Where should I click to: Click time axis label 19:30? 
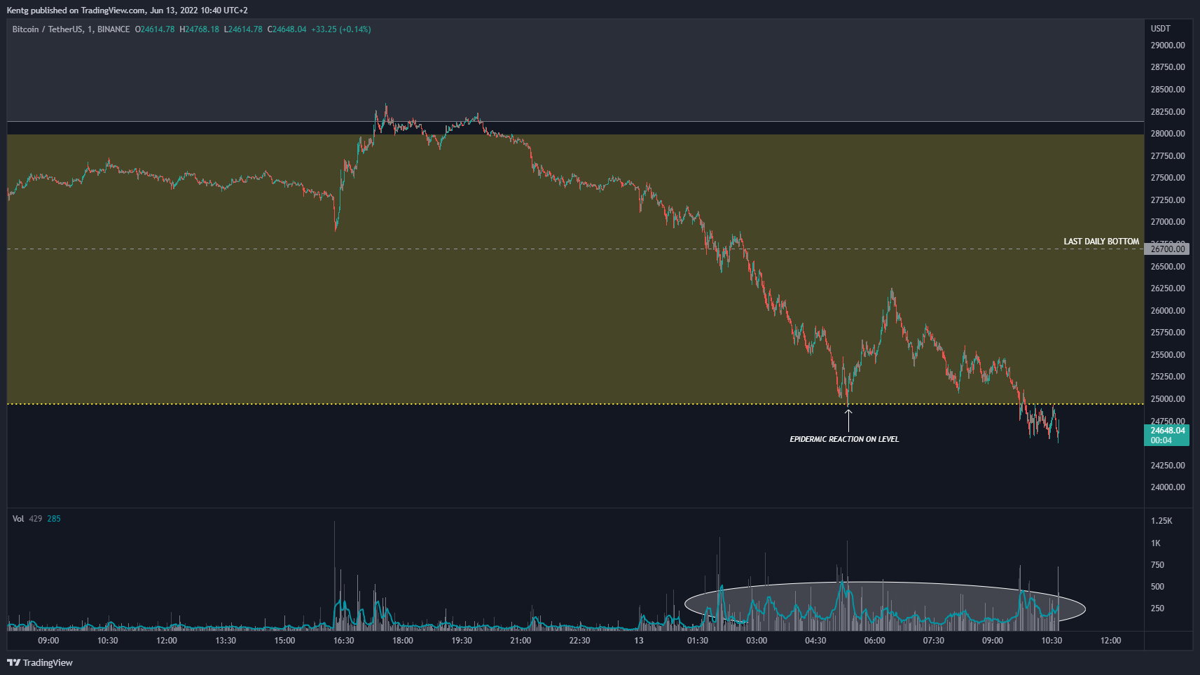462,641
